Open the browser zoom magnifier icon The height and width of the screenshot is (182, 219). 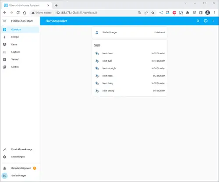(139, 13)
